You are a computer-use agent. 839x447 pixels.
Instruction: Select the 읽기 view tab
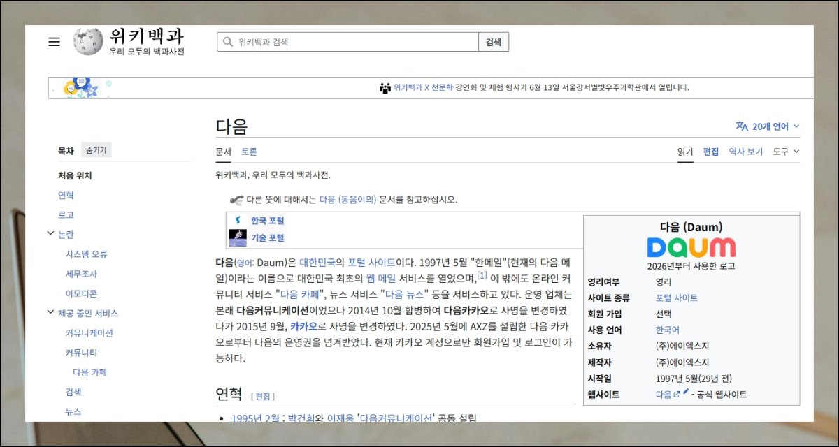(x=685, y=152)
